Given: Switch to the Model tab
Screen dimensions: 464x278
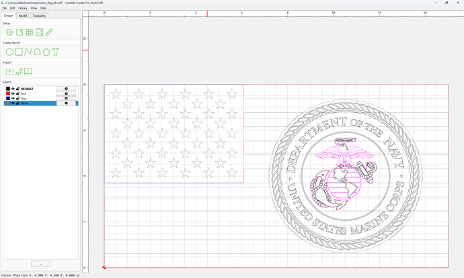Looking at the screenshot, I should click(23, 15).
